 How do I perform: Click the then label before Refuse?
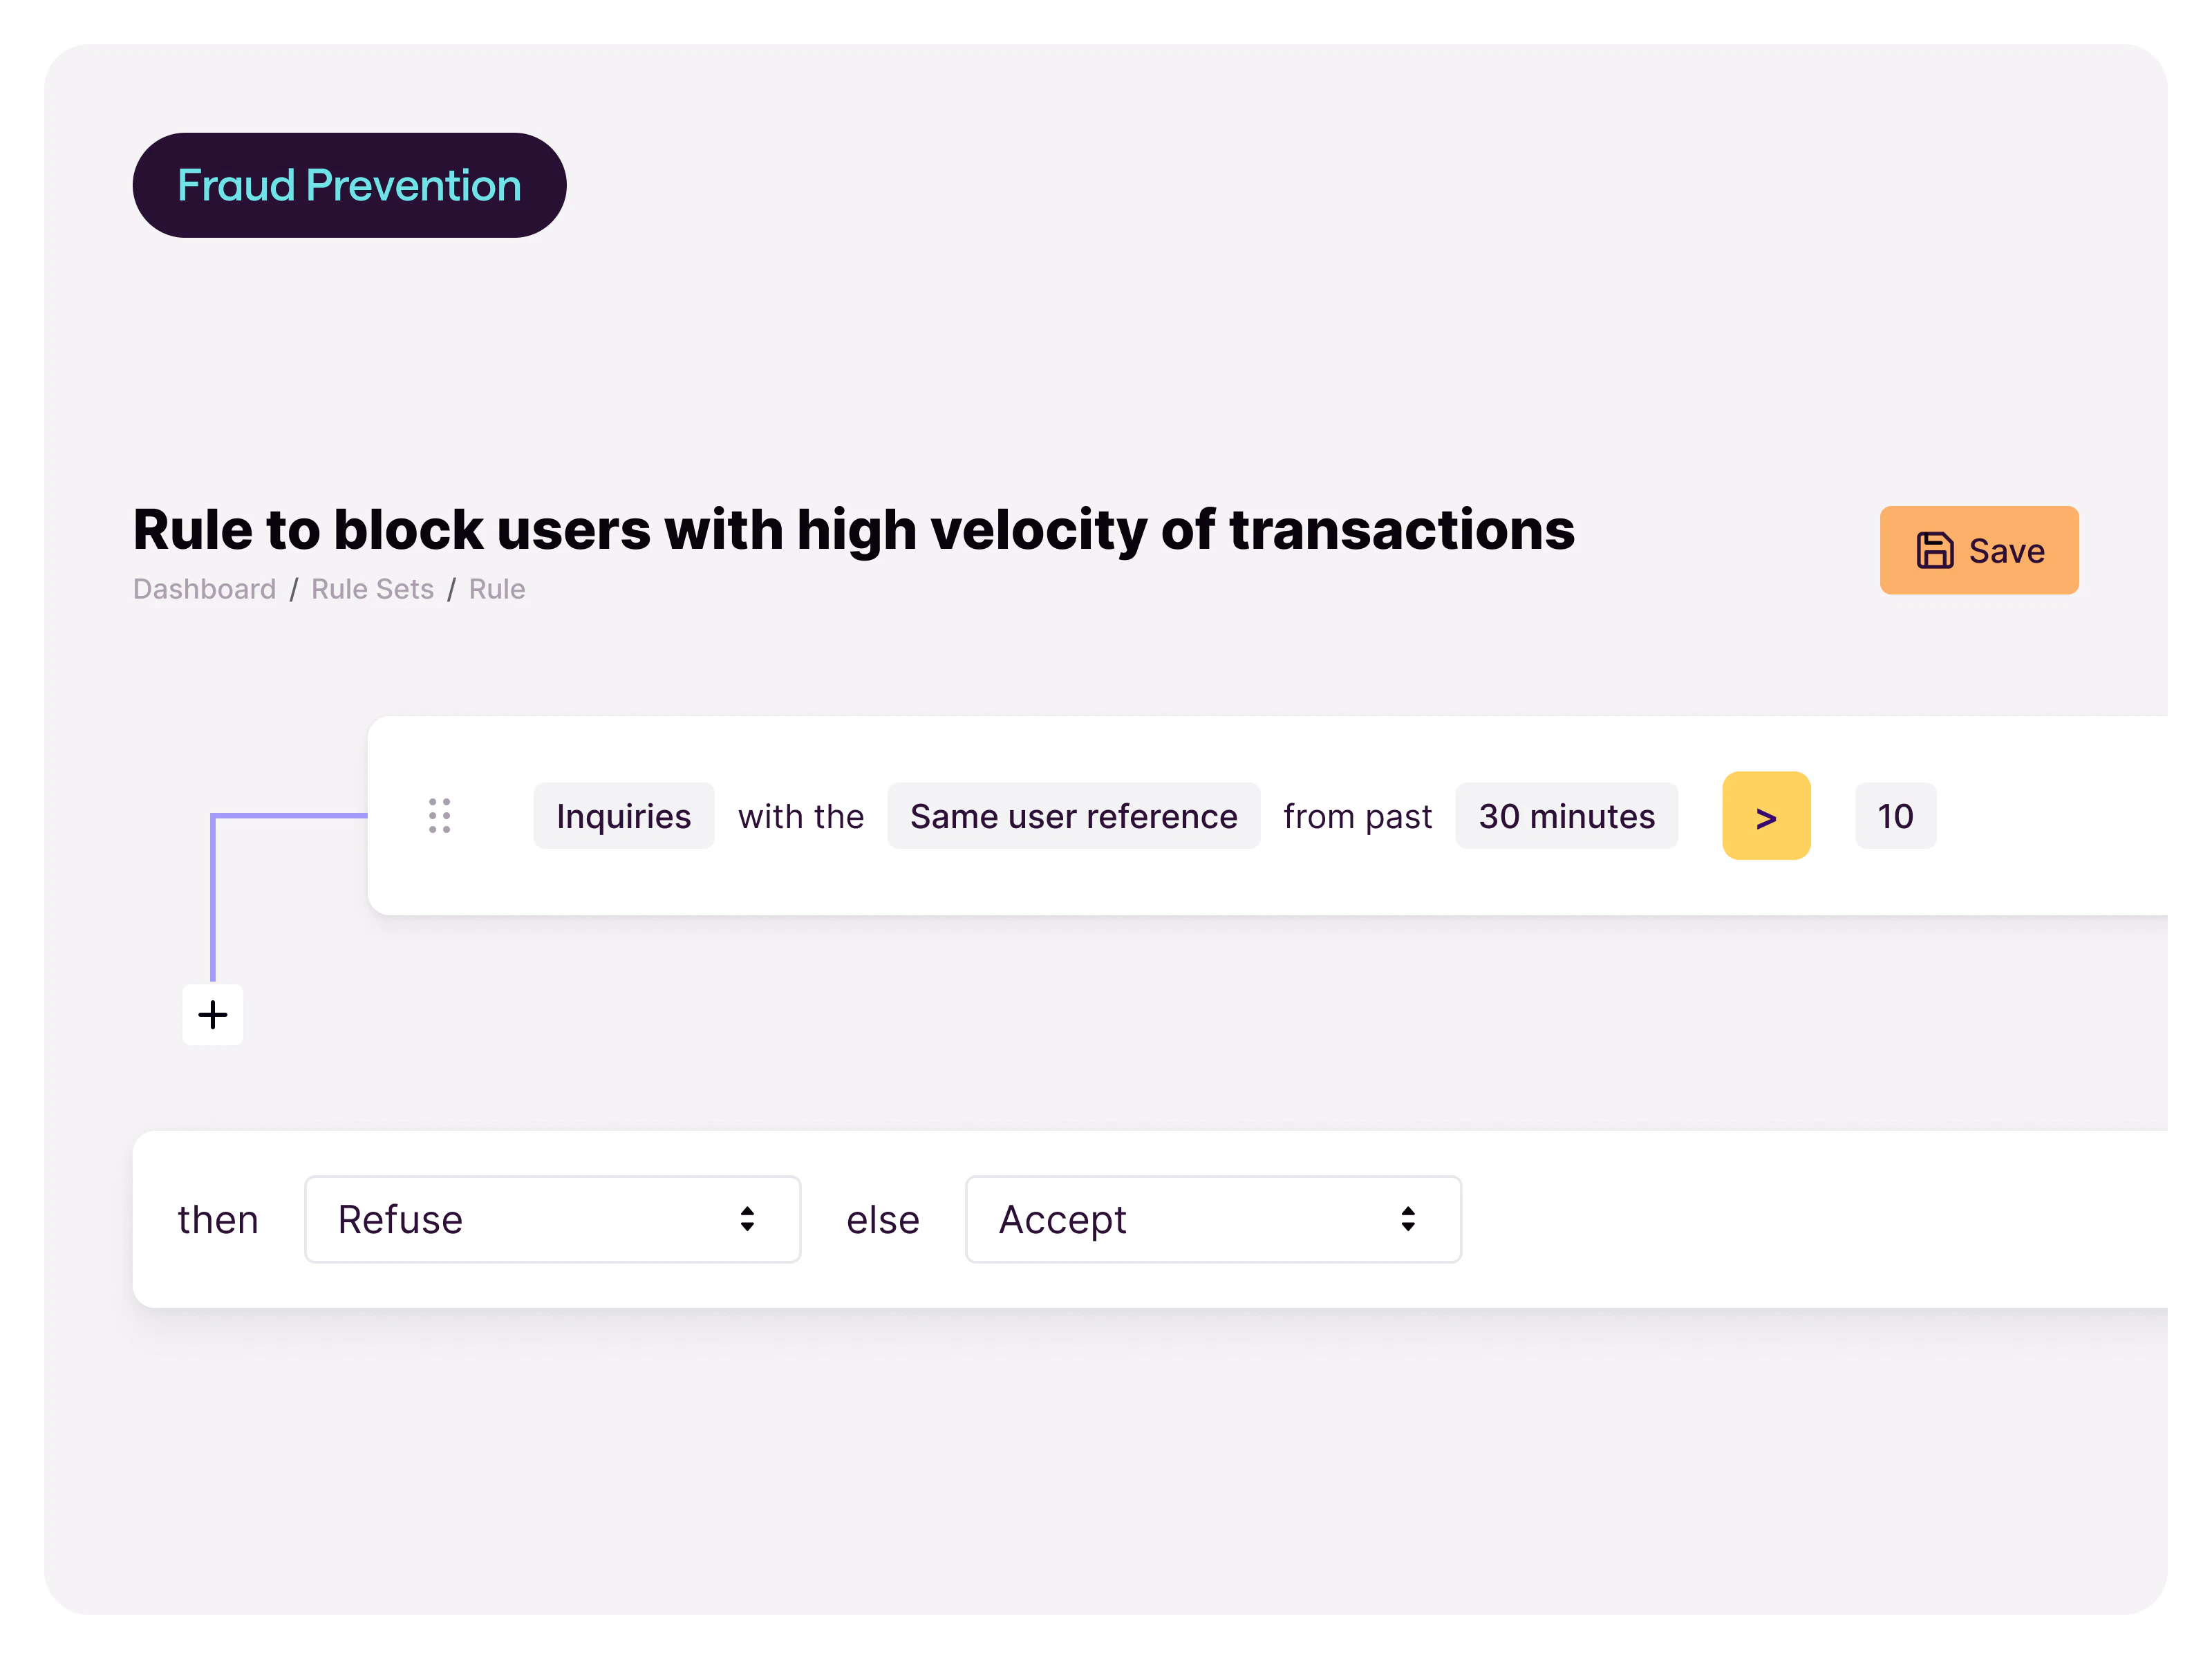(218, 1219)
